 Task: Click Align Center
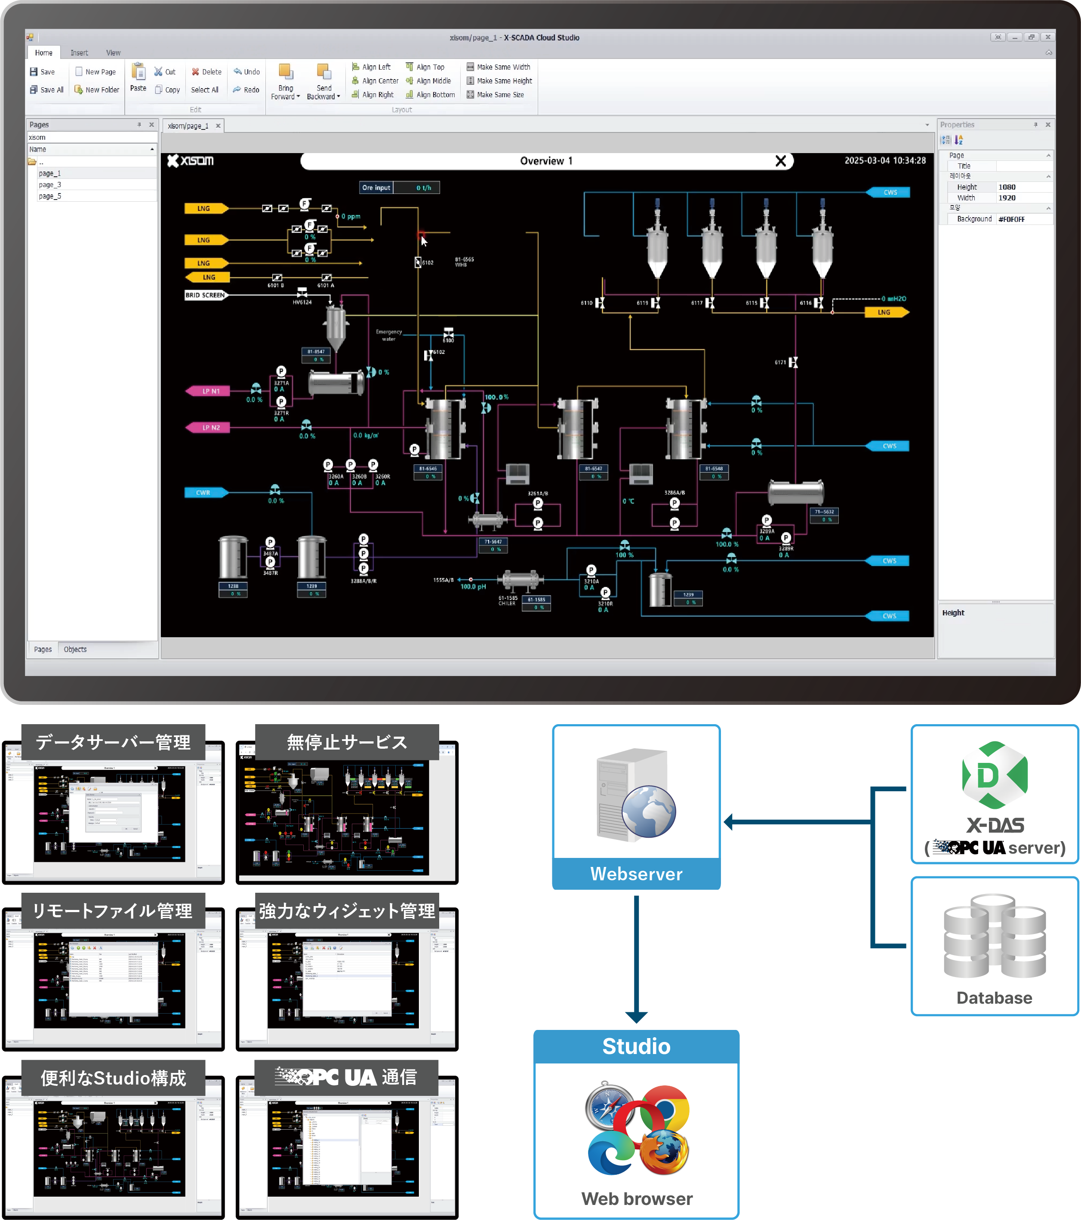point(375,80)
